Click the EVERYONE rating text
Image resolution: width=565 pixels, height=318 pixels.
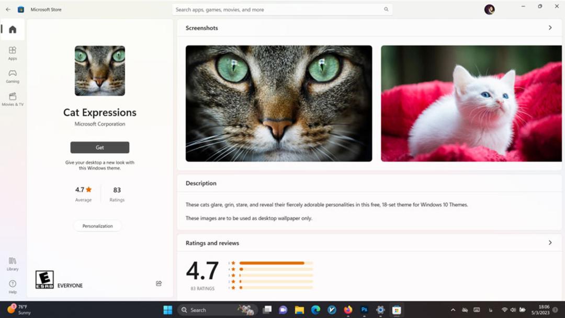click(x=70, y=286)
